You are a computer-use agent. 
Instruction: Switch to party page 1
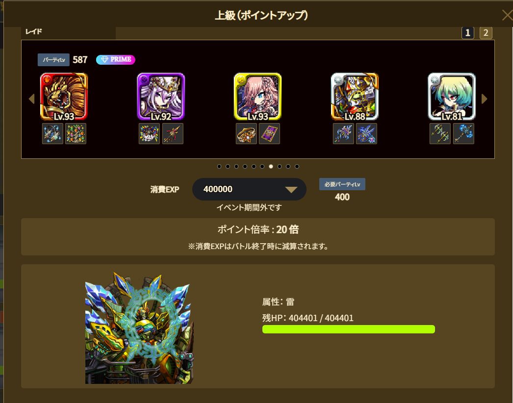[467, 33]
